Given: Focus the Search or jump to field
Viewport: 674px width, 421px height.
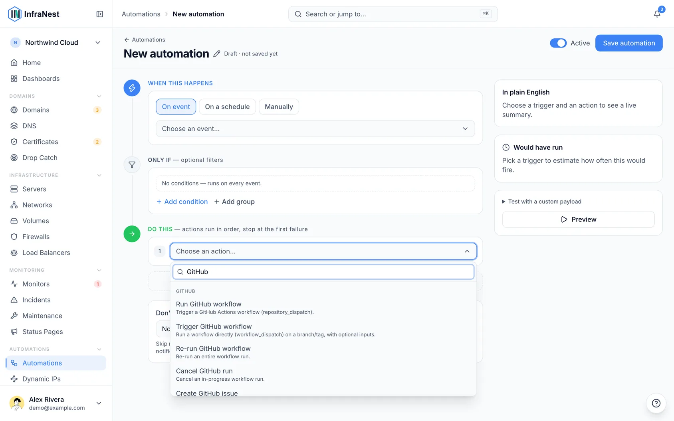Looking at the screenshot, I should (x=393, y=14).
